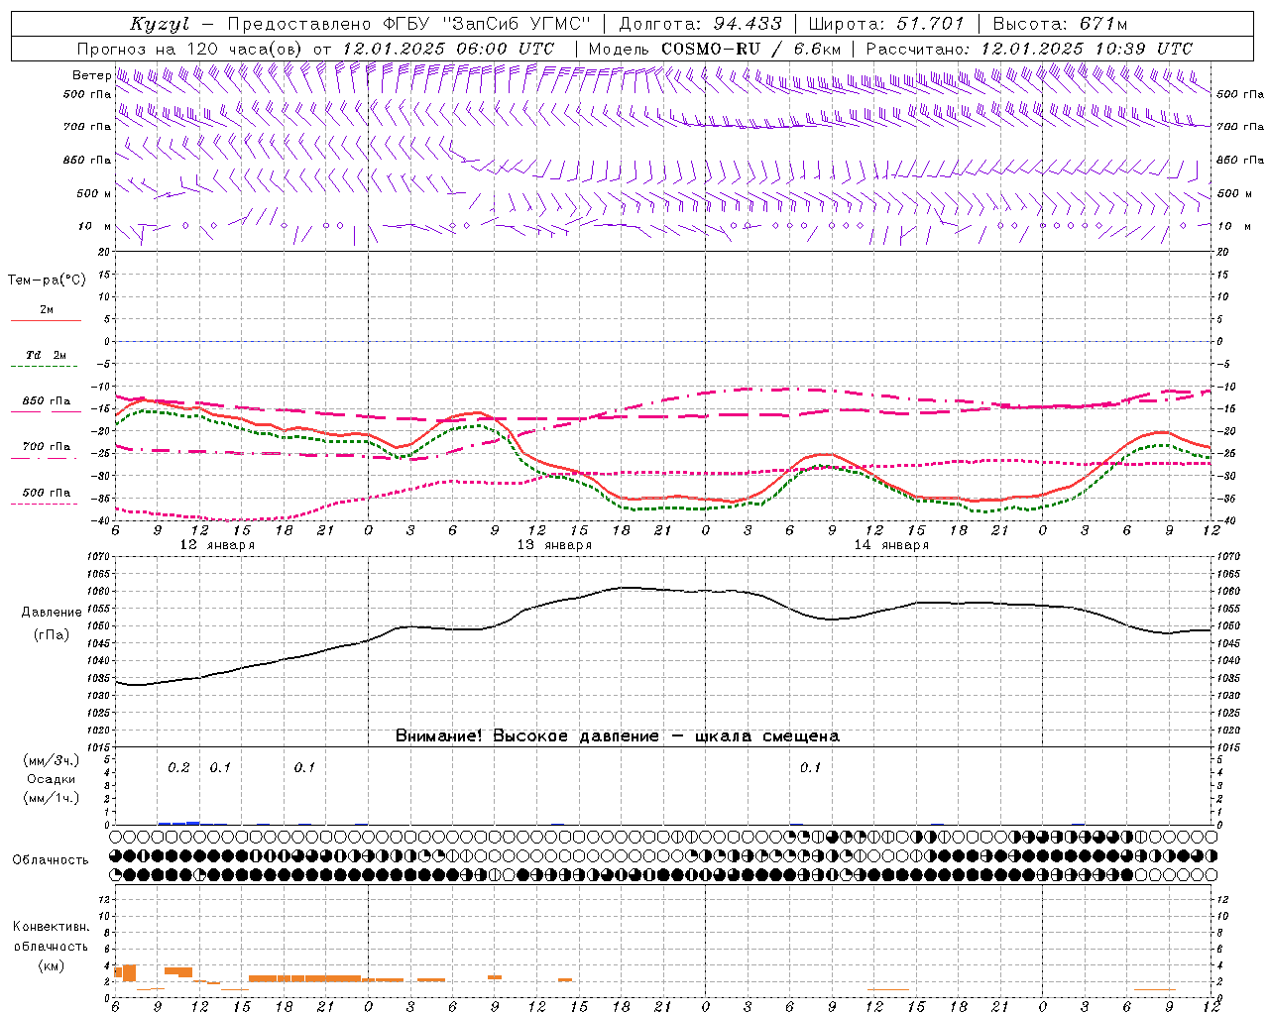Select the 12 января date label
The width and height of the screenshot is (1269, 1015).
tap(217, 545)
